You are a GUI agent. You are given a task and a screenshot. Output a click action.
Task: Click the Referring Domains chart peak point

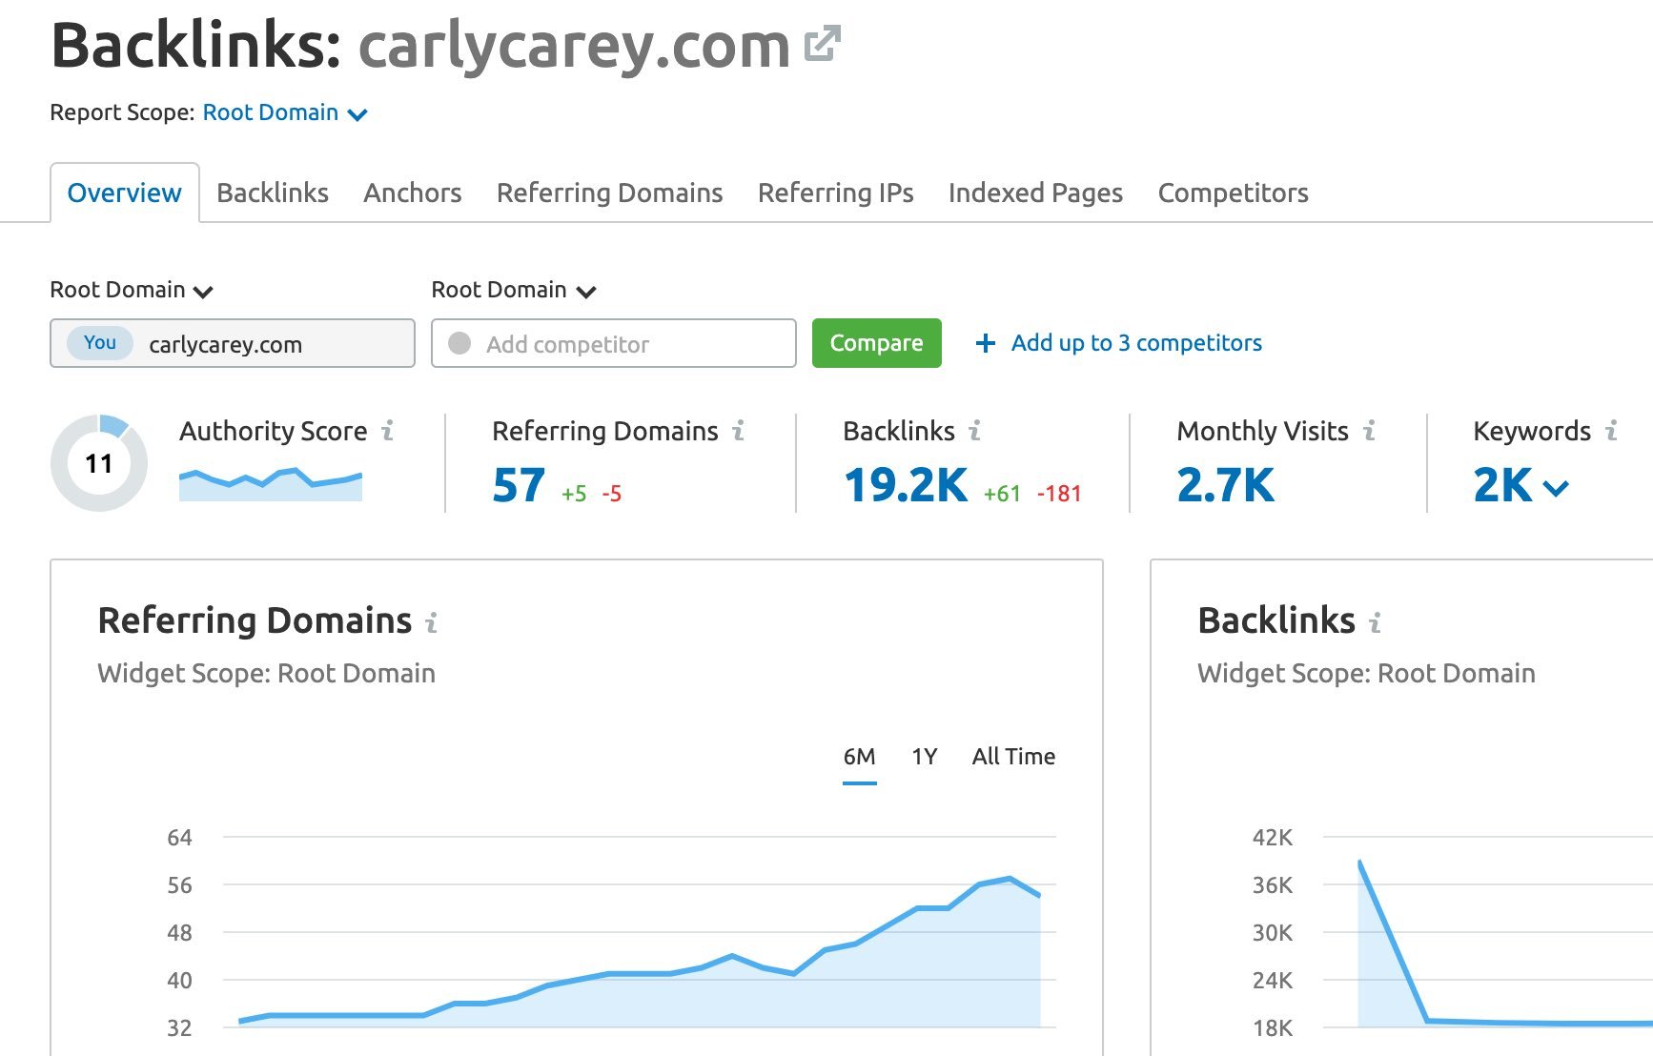(1010, 878)
